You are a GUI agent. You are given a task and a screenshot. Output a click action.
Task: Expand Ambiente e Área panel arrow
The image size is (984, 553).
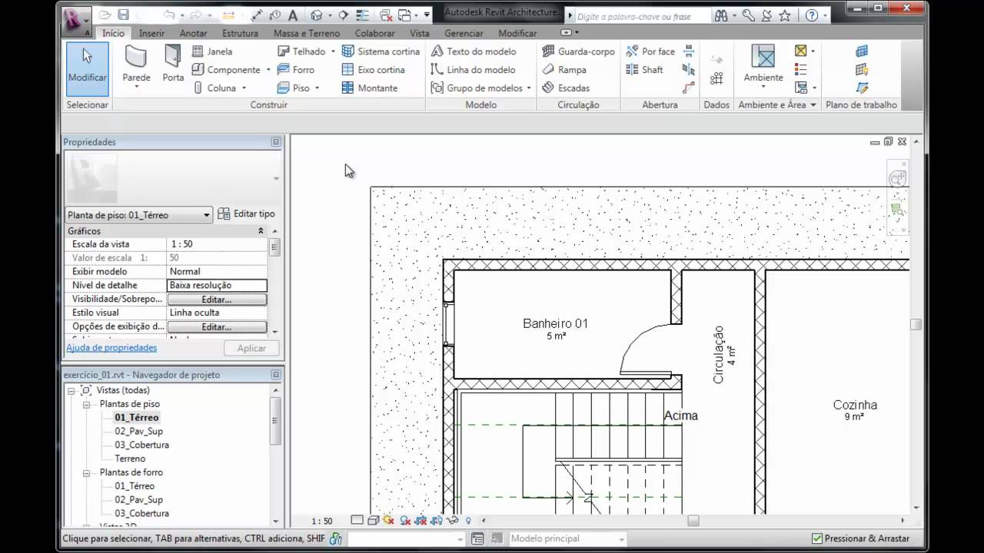click(x=813, y=105)
